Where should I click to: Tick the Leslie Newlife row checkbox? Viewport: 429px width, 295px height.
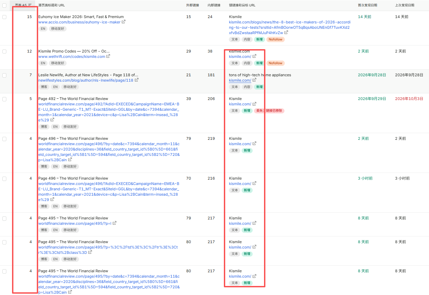click(4, 75)
